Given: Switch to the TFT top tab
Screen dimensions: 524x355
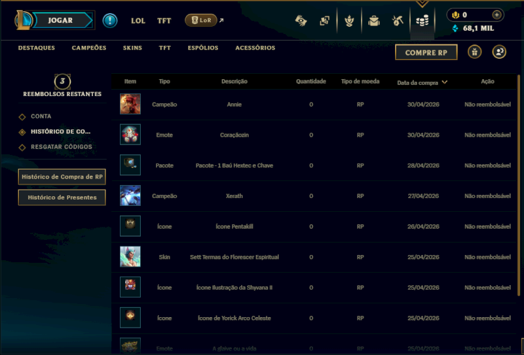Looking at the screenshot, I should pos(164,21).
